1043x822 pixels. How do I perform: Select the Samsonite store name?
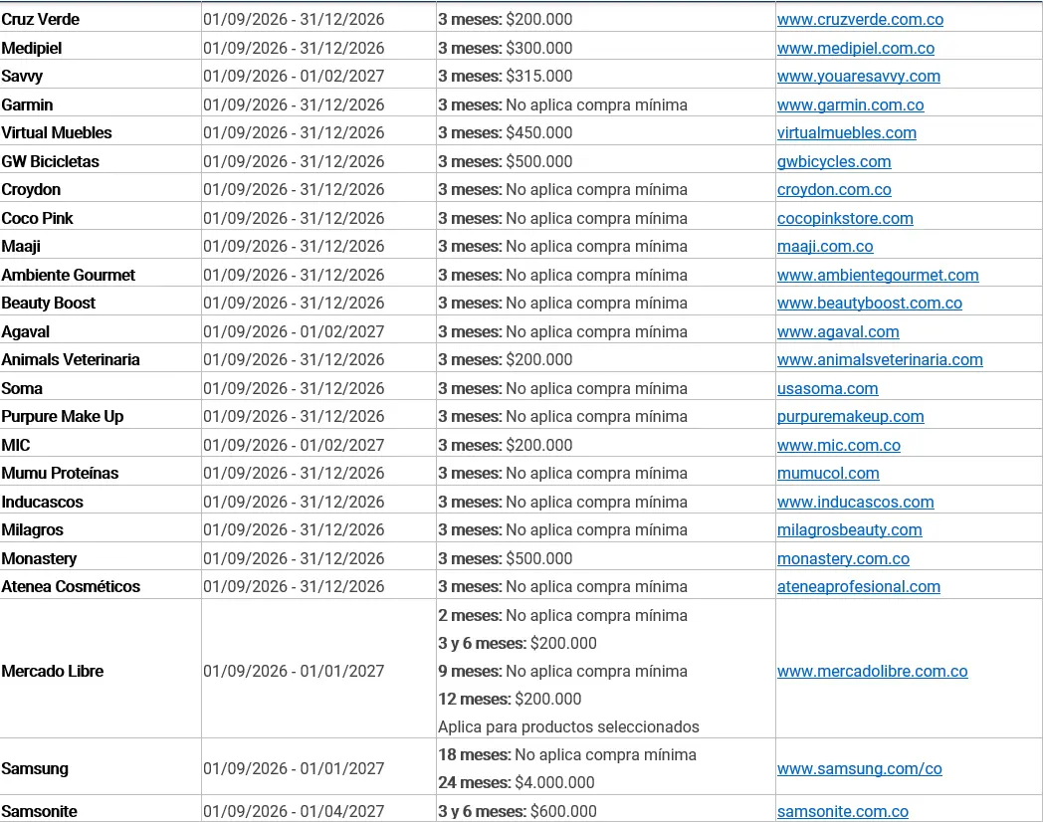pos(39,811)
